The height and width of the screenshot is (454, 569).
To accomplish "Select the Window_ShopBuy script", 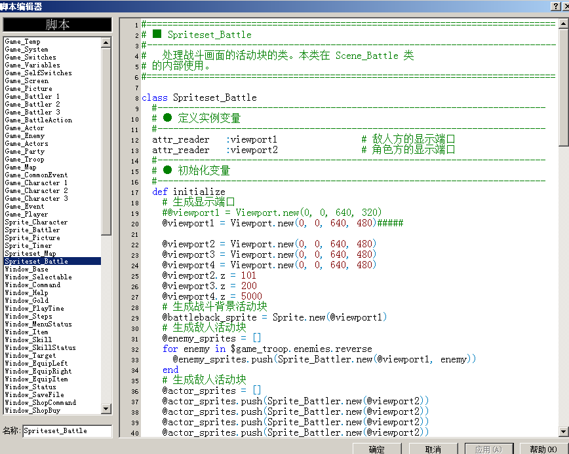I will [52, 411].
